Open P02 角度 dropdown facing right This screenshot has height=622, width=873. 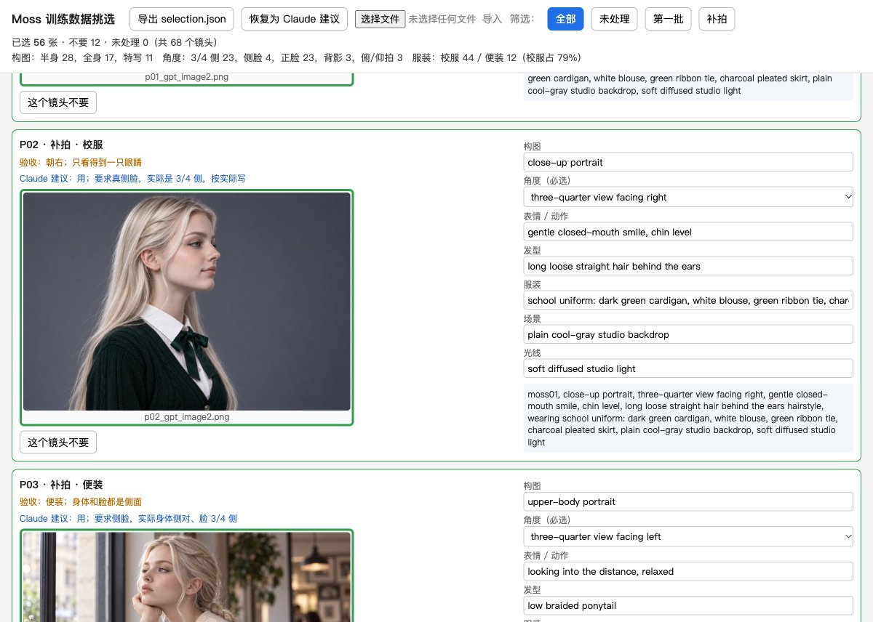[x=688, y=197]
